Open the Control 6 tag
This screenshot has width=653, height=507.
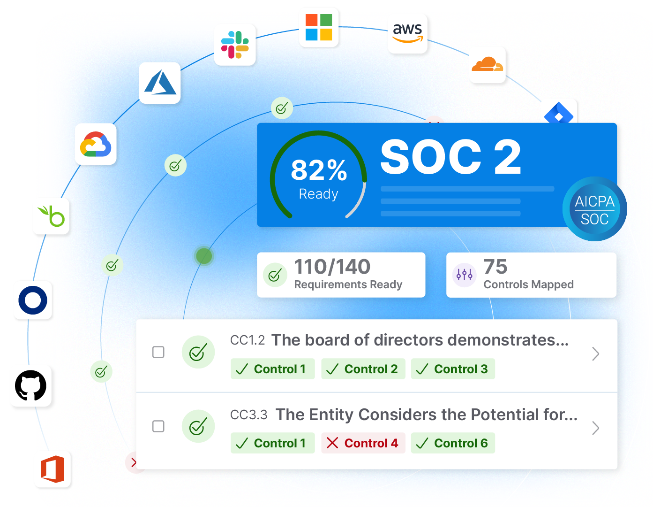click(x=453, y=443)
